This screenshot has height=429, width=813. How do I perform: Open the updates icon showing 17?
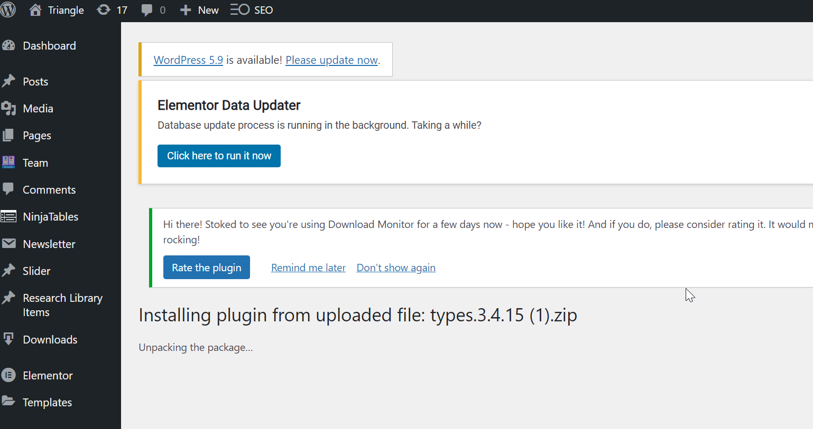point(104,10)
